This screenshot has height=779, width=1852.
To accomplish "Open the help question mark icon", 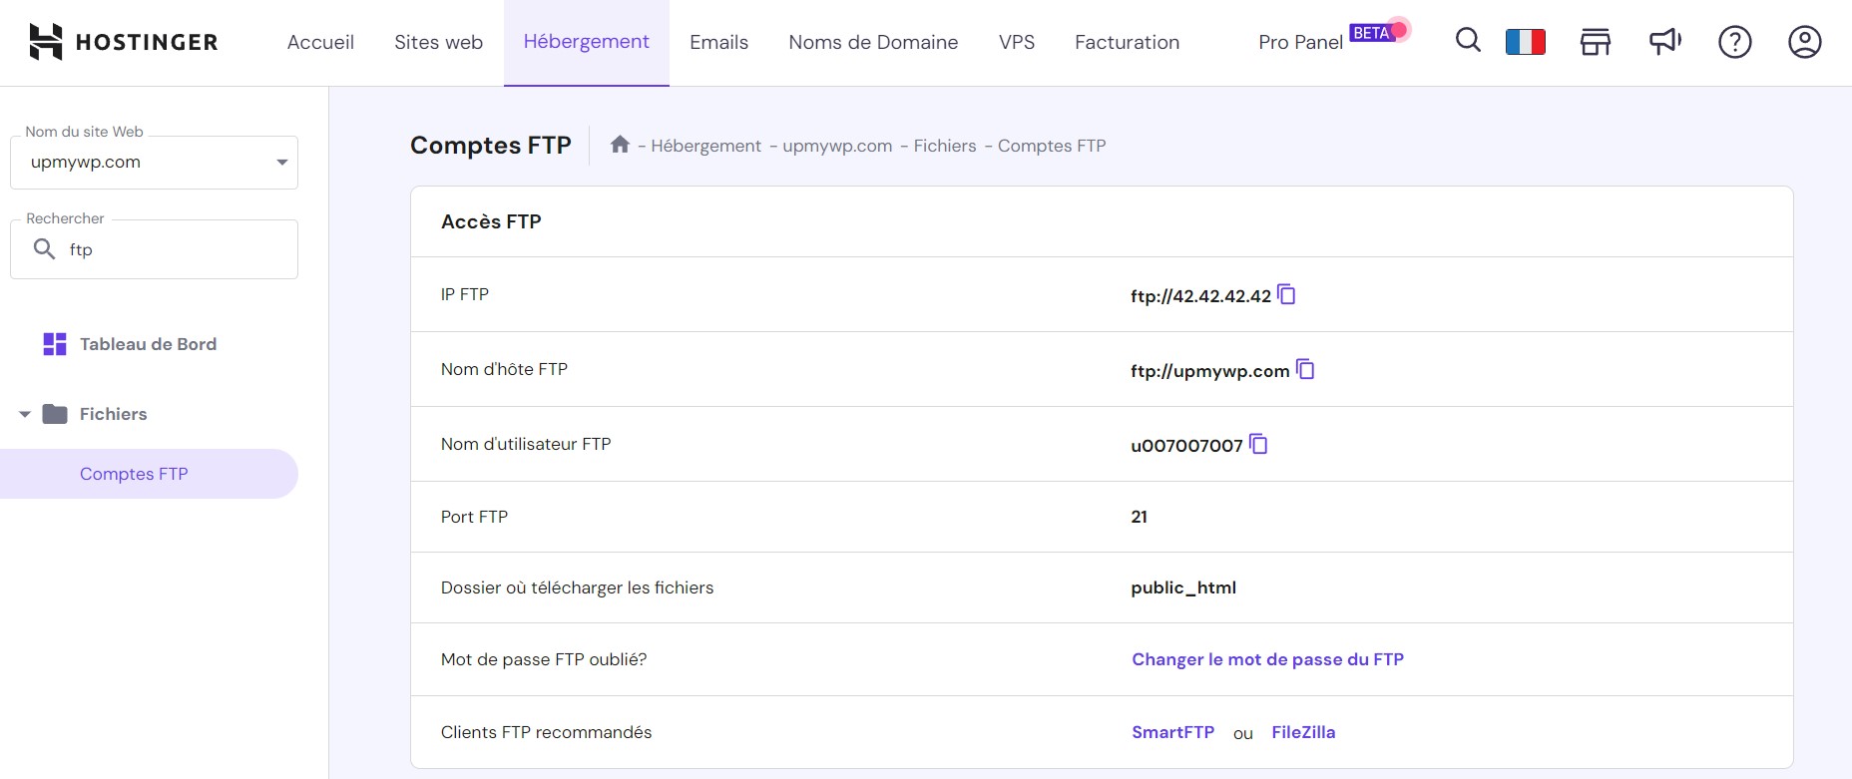I will 1735,42.
